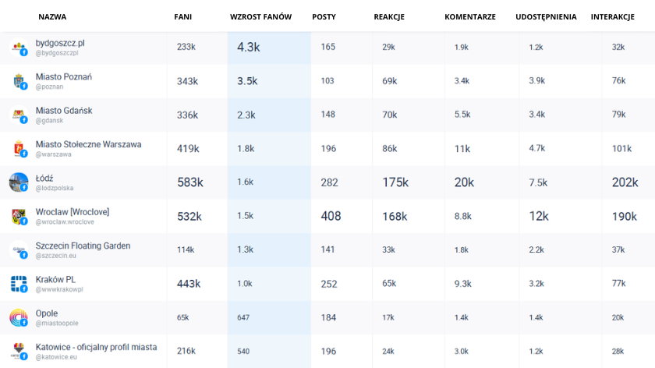
Task: Sort by KOMENTARZE column header
Action: click(469, 17)
